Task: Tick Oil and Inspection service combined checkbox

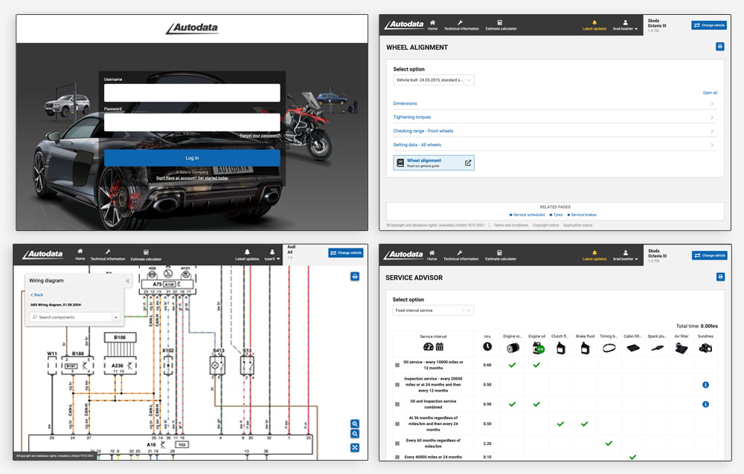Action: pyautogui.click(x=397, y=404)
